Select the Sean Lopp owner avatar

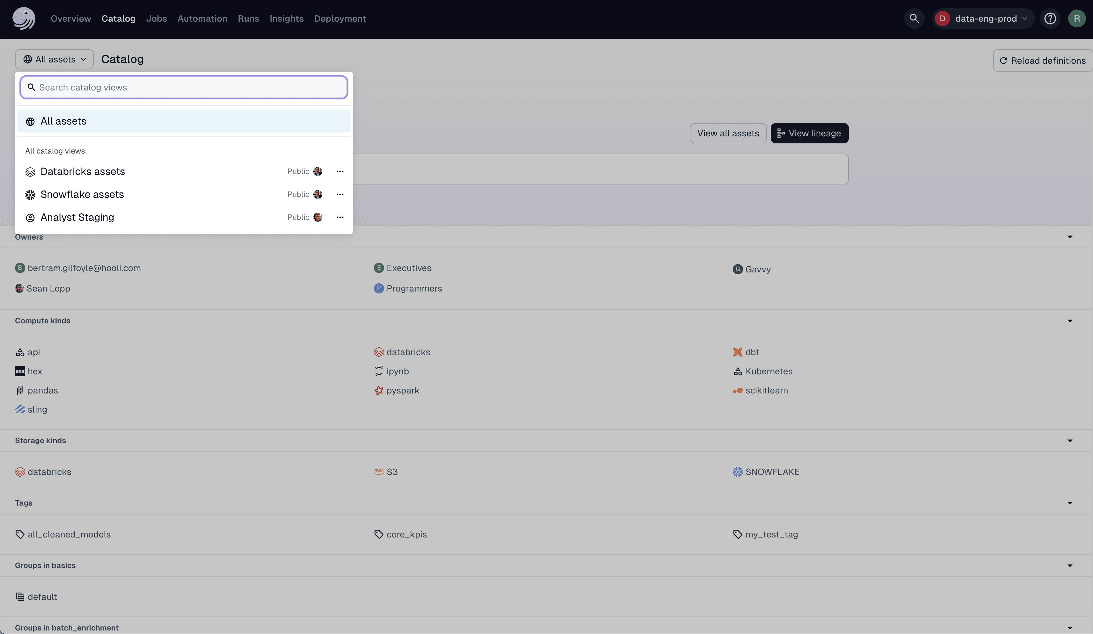(x=19, y=288)
